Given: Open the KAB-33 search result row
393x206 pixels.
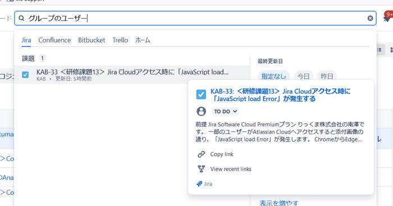Looking at the screenshot, I should pyautogui.click(x=132, y=75).
